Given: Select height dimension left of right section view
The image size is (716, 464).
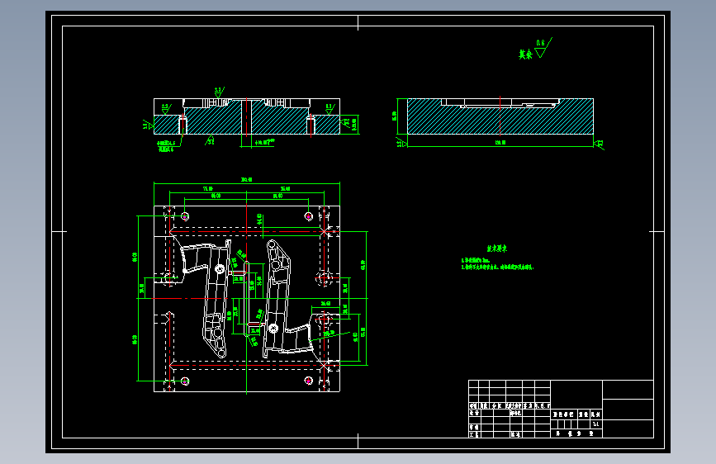Looking at the screenshot, I should (395, 116).
